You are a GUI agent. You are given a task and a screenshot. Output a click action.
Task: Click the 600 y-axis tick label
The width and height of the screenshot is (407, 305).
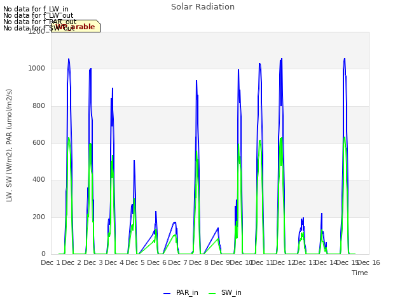coord(39,142)
